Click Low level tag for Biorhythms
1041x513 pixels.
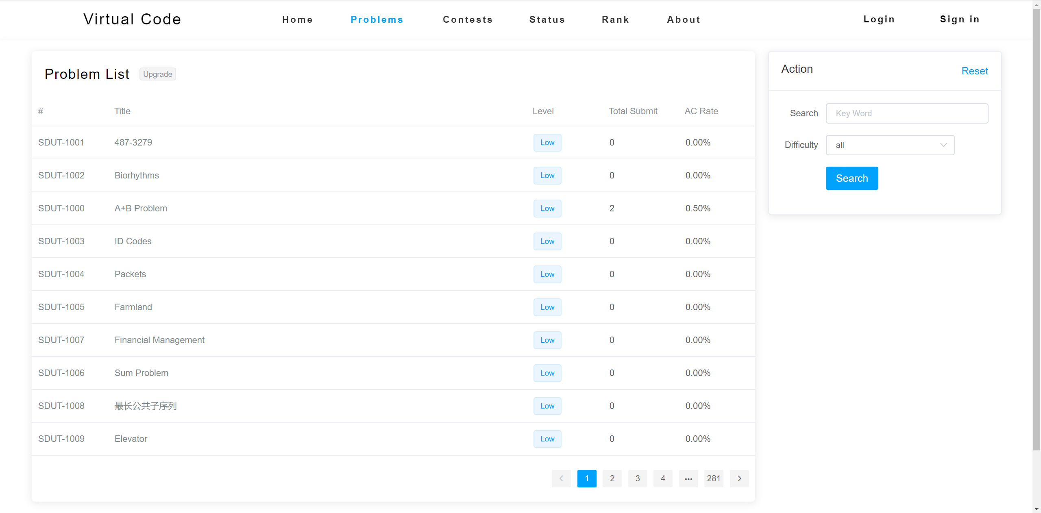[x=547, y=176]
